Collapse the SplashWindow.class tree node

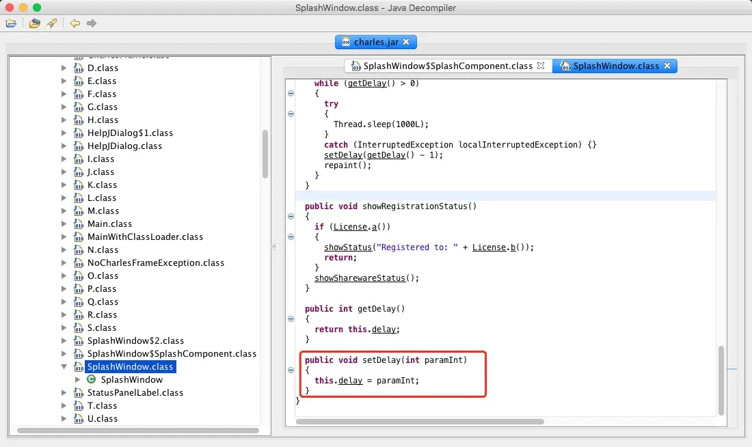[64, 366]
